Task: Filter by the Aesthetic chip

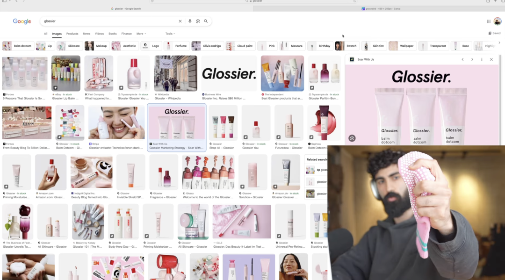Action: pyautogui.click(x=125, y=46)
